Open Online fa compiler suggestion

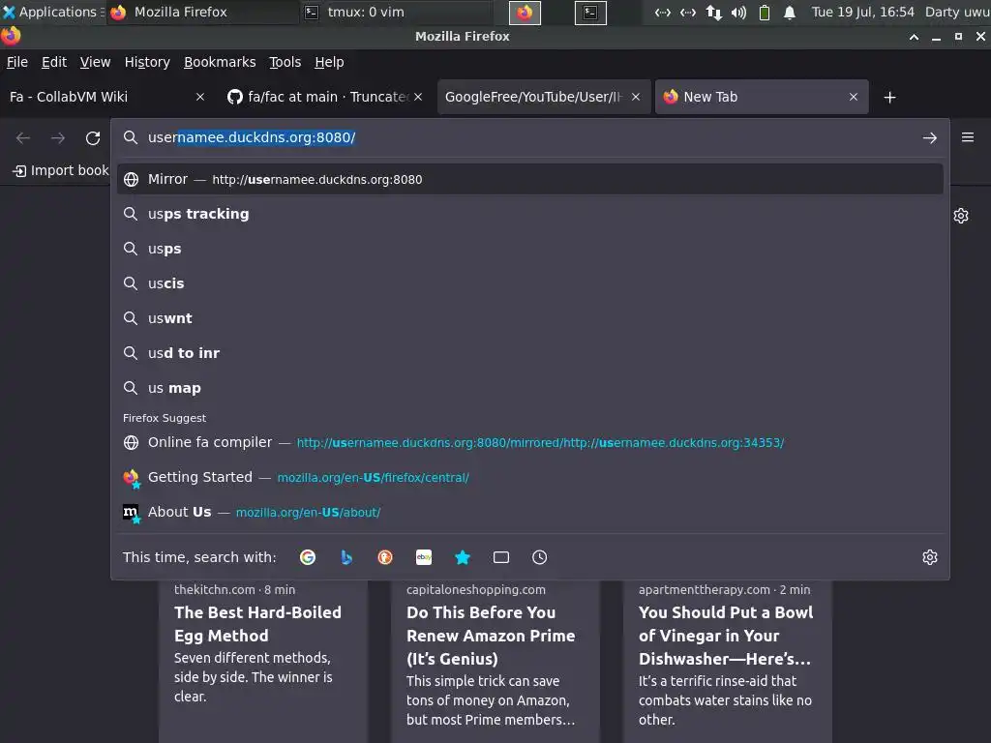tap(529, 442)
